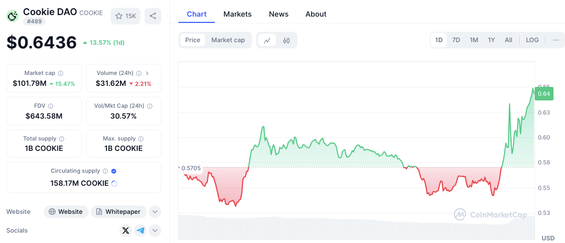Expand more website links chevron
This screenshot has height=243, width=565.
154,212
